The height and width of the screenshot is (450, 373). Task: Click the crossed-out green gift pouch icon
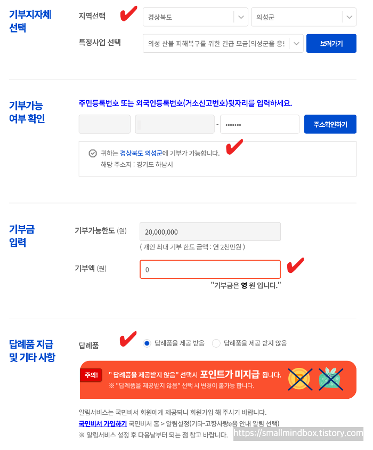tap(331, 379)
